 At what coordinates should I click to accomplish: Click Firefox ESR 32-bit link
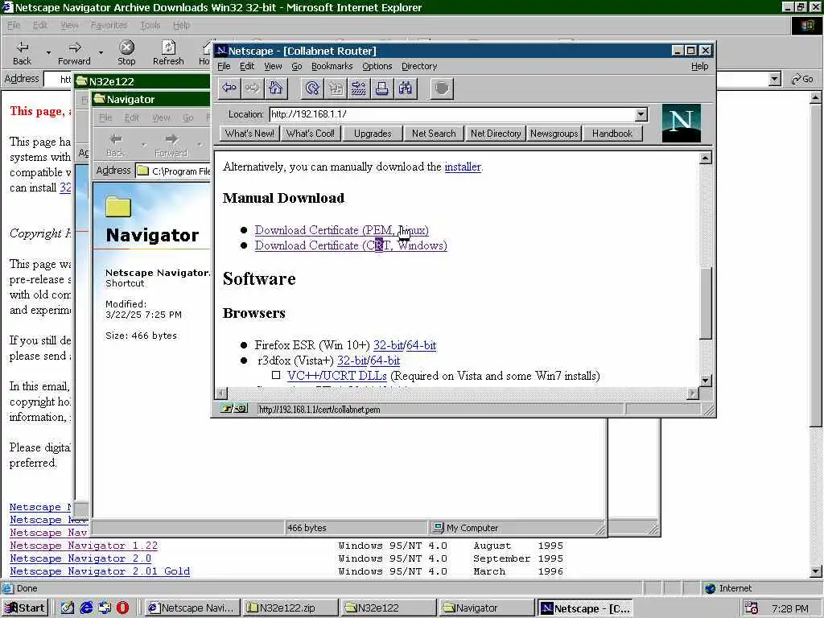pos(388,345)
